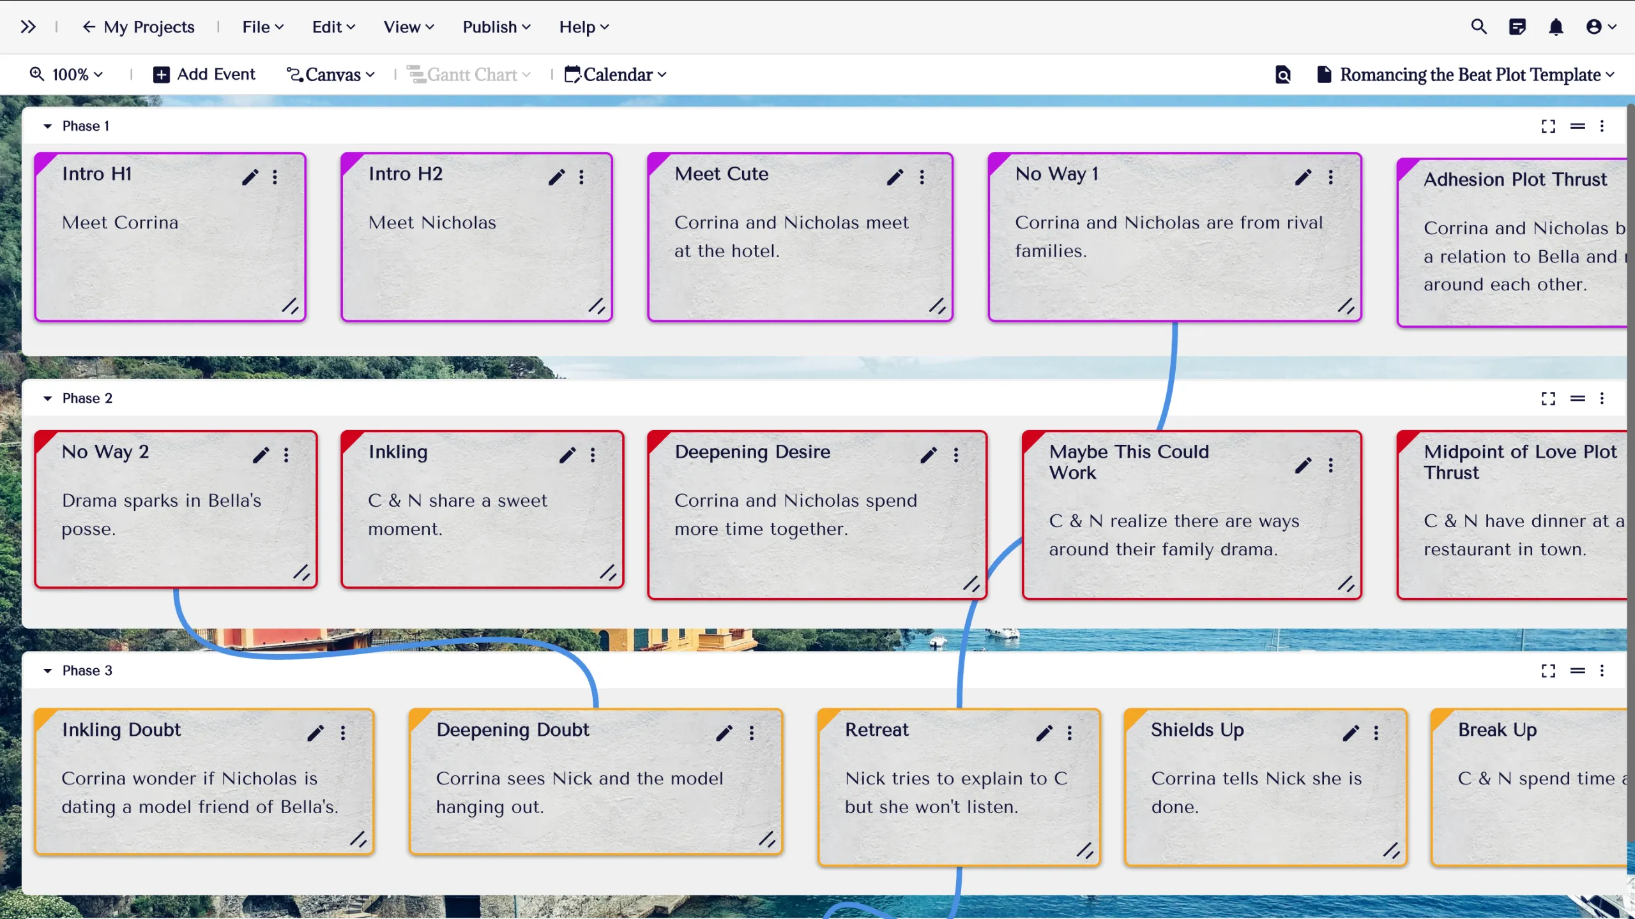This screenshot has height=919, width=1635.
Task: Open the Canvas view dropdown
Action: point(331,75)
